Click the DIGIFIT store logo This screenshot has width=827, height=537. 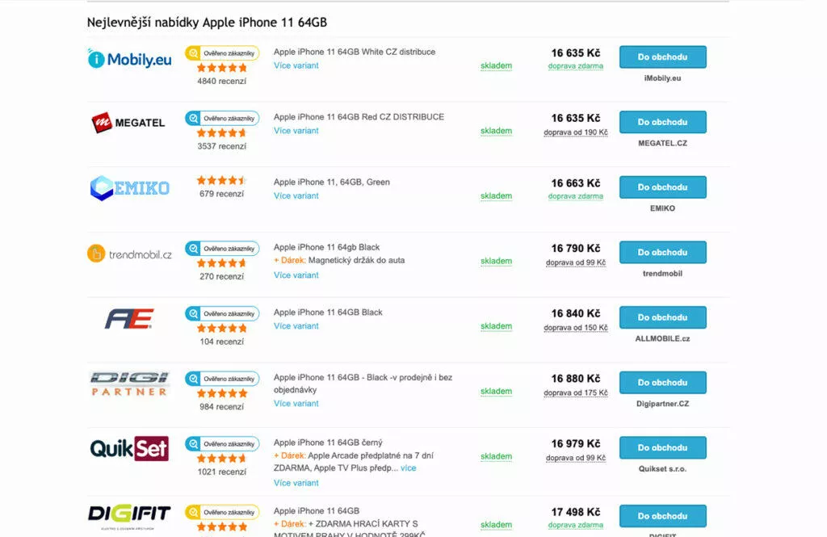pyautogui.click(x=129, y=514)
